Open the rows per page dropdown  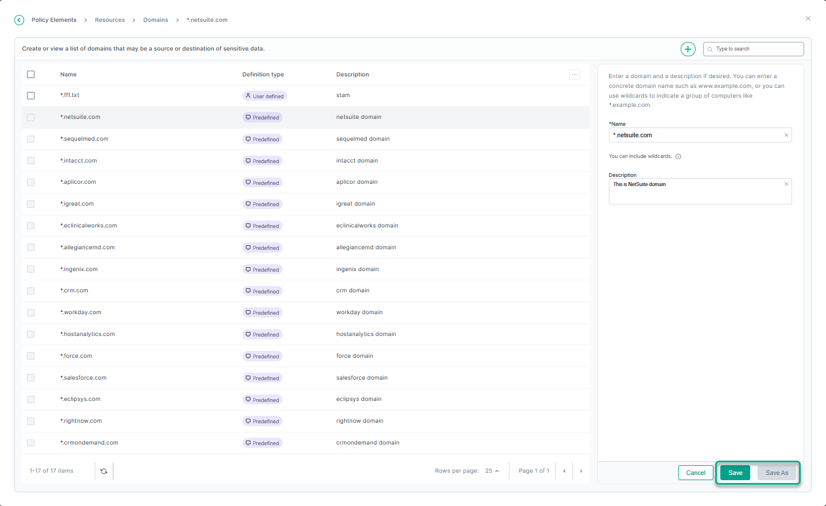pos(492,471)
